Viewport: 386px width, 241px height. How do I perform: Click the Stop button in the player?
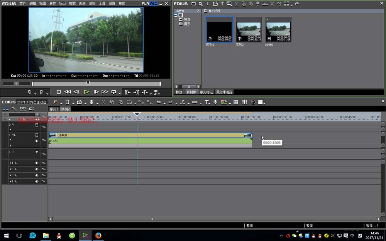coord(59,92)
